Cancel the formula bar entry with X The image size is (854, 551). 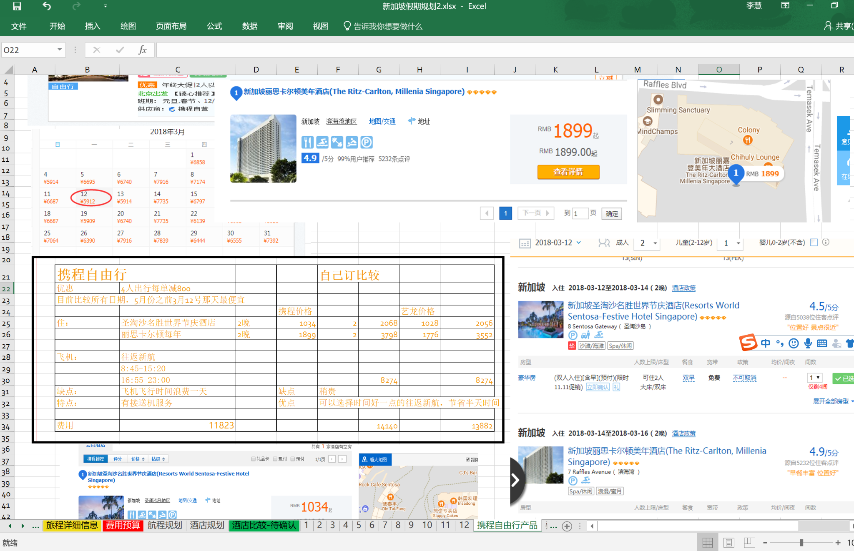tap(97, 50)
